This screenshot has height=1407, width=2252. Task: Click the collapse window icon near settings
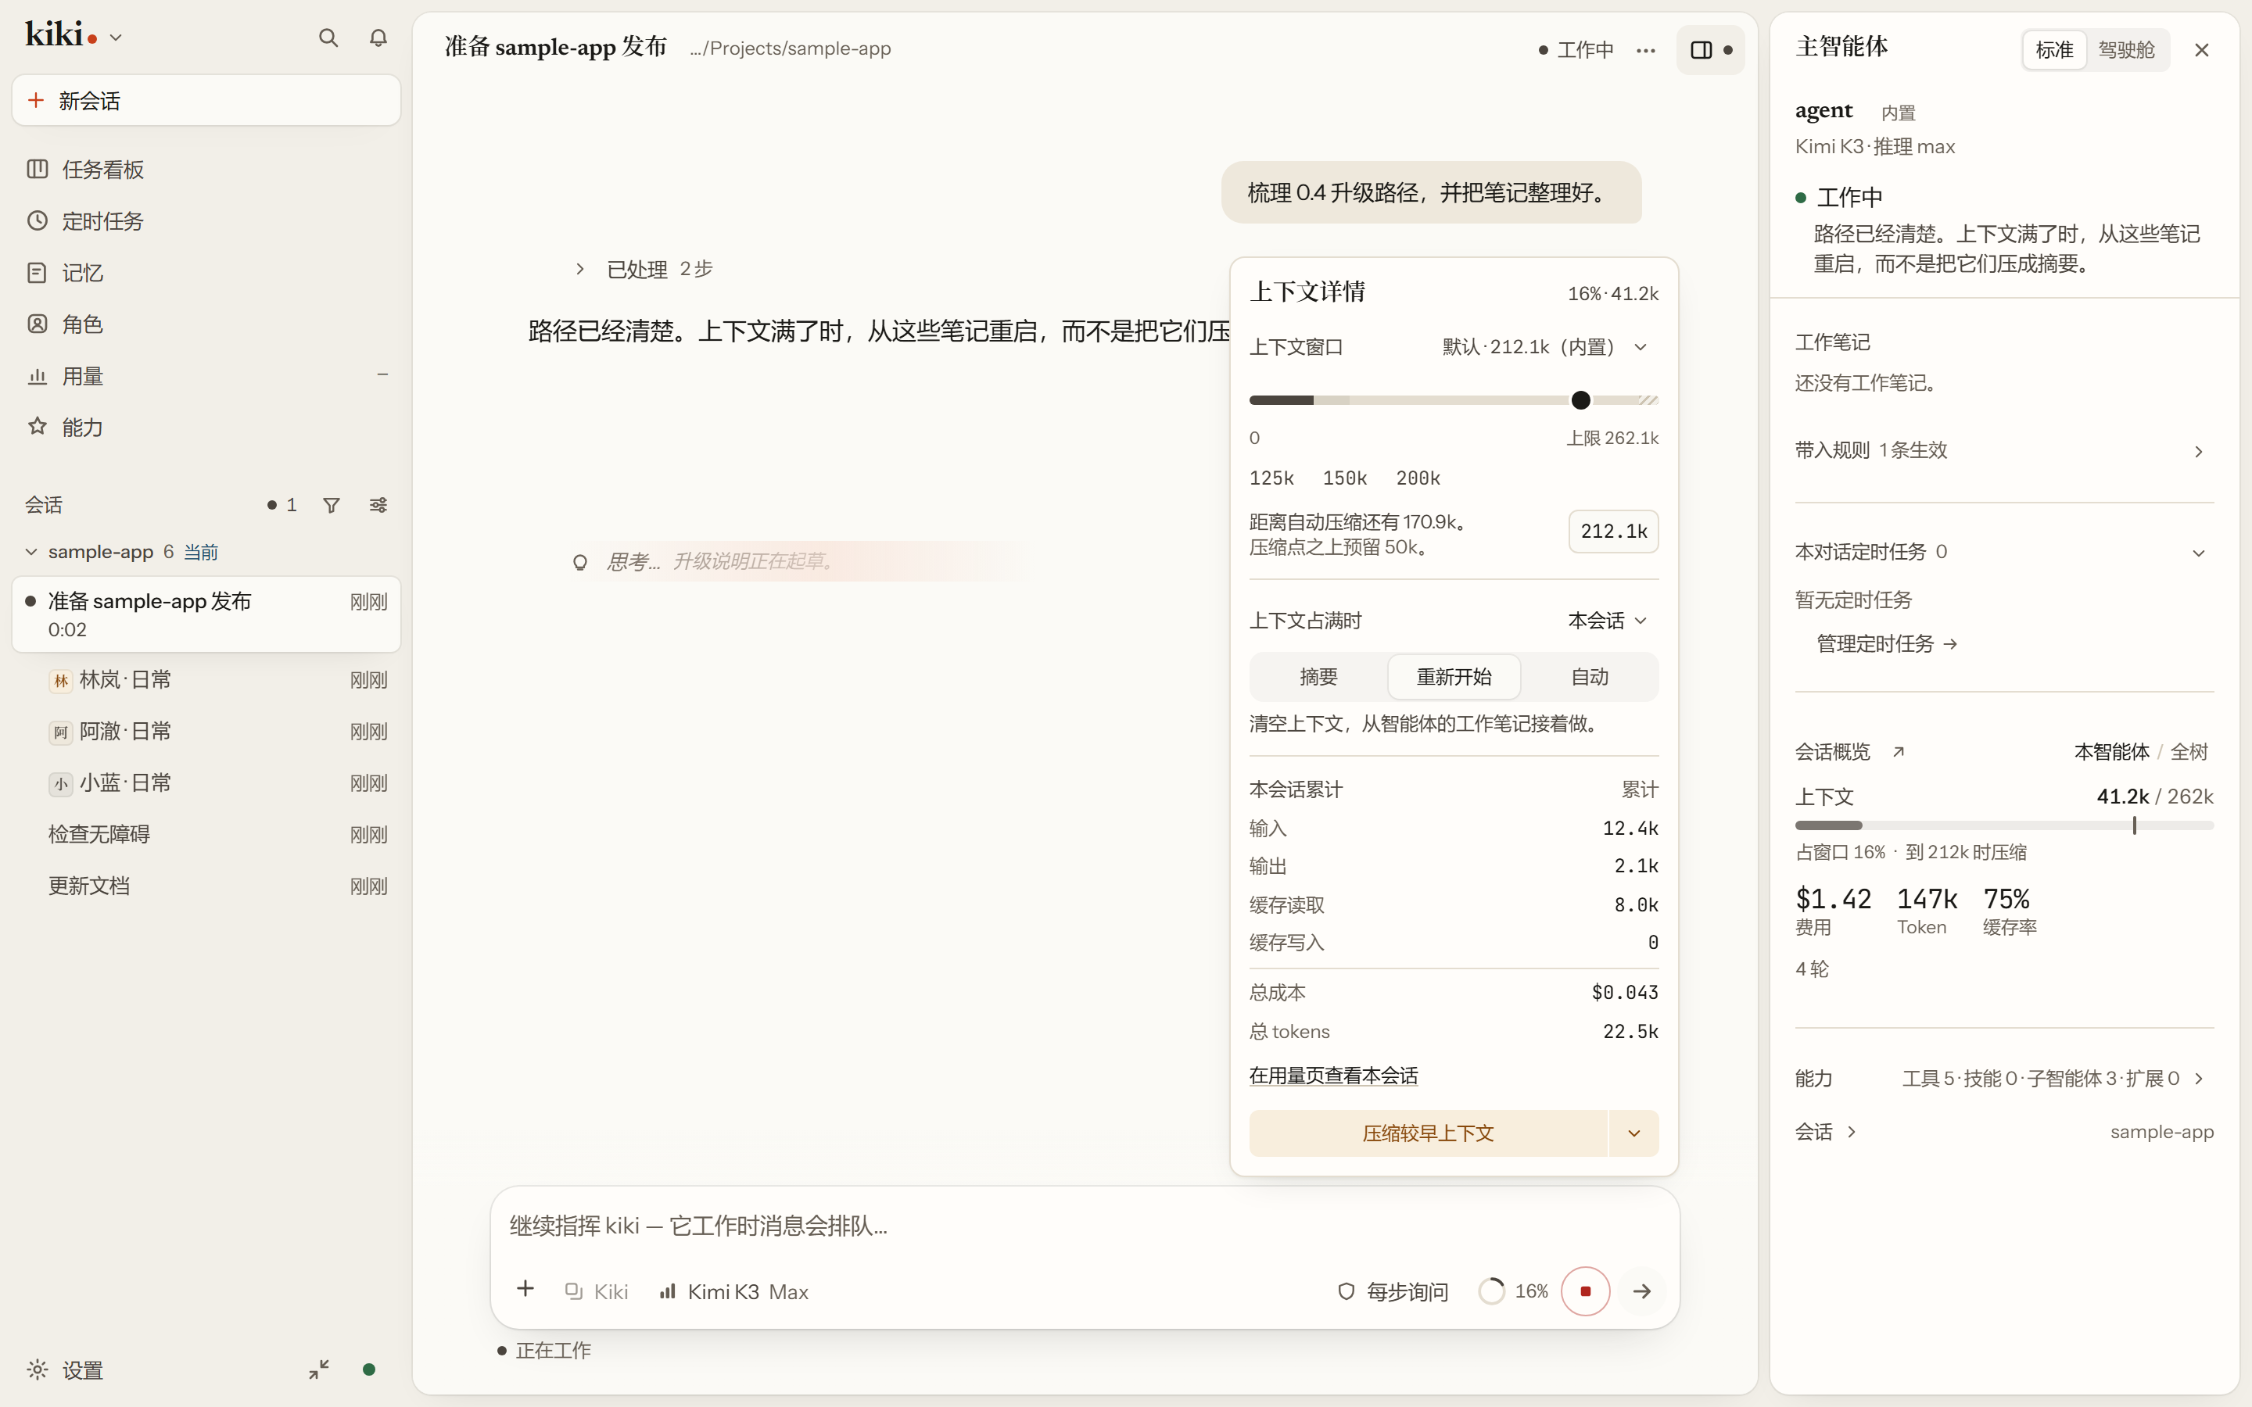(x=318, y=1369)
